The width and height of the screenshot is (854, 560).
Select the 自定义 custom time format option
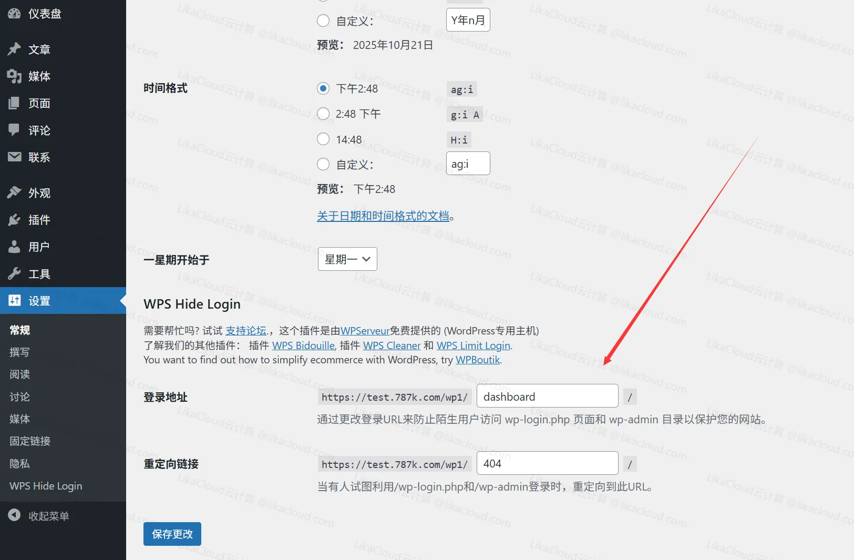(323, 164)
